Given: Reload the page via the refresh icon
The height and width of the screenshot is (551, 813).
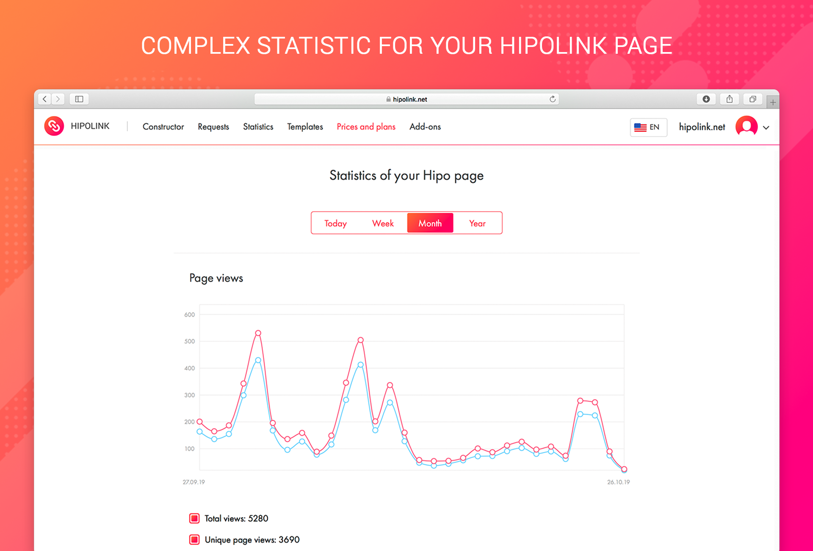Looking at the screenshot, I should pos(553,99).
